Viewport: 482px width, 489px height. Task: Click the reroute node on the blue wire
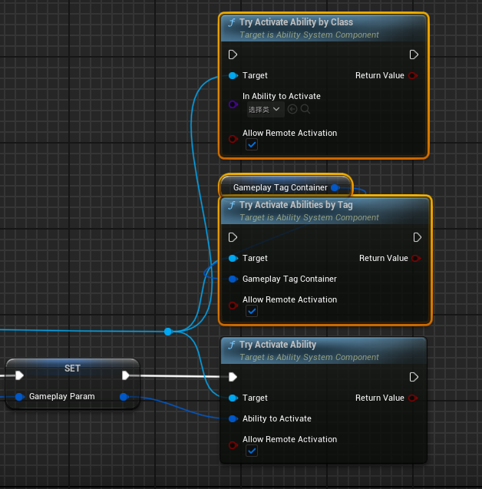click(168, 332)
